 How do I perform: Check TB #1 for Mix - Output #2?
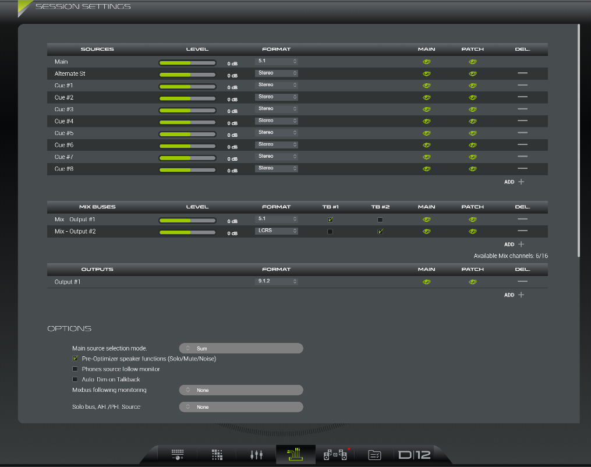coord(330,231)
